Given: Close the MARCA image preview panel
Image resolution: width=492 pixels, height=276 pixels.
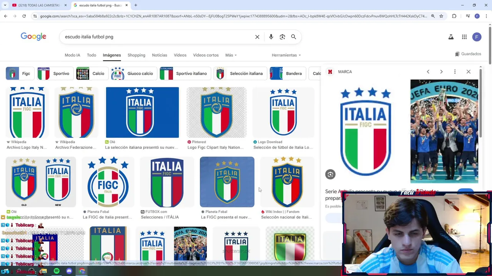Looking at the screenshot, I should 468,72.
